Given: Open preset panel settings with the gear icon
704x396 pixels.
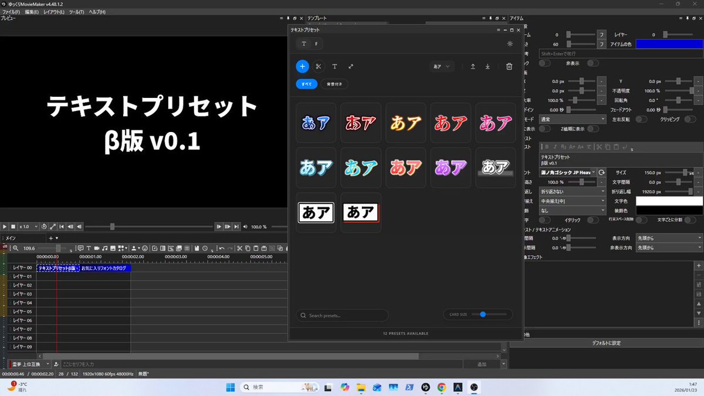Looking at the screenshot, I should pyautogui.click(x=510, y=43).
